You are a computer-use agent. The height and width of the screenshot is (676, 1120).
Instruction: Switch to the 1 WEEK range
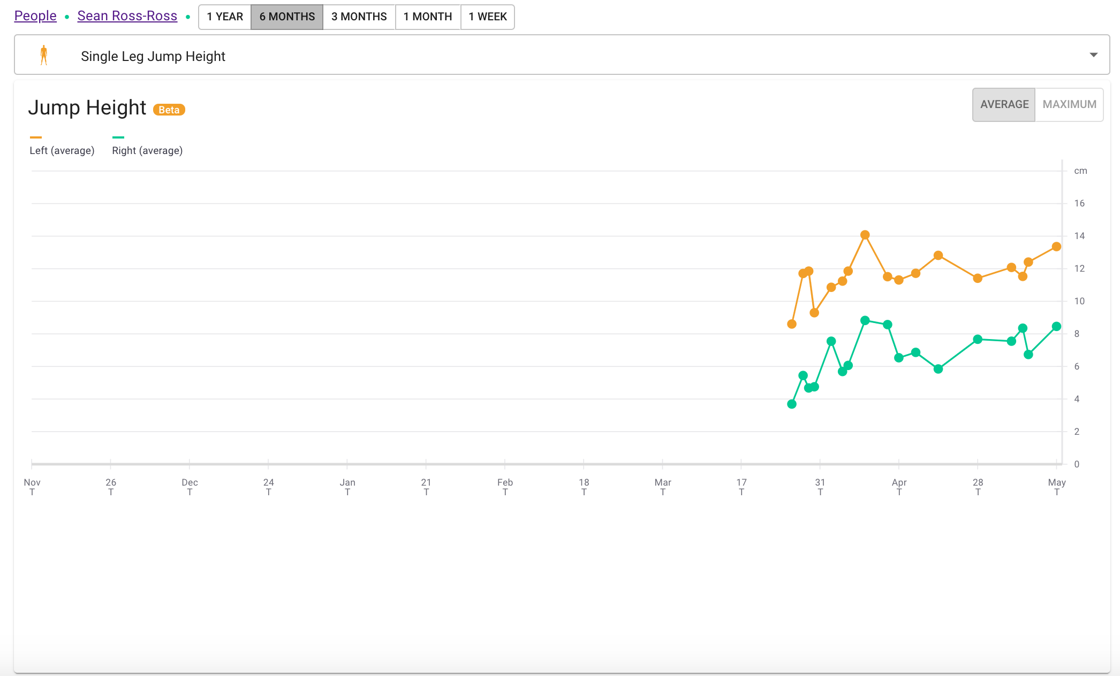[x=487, y=17]
